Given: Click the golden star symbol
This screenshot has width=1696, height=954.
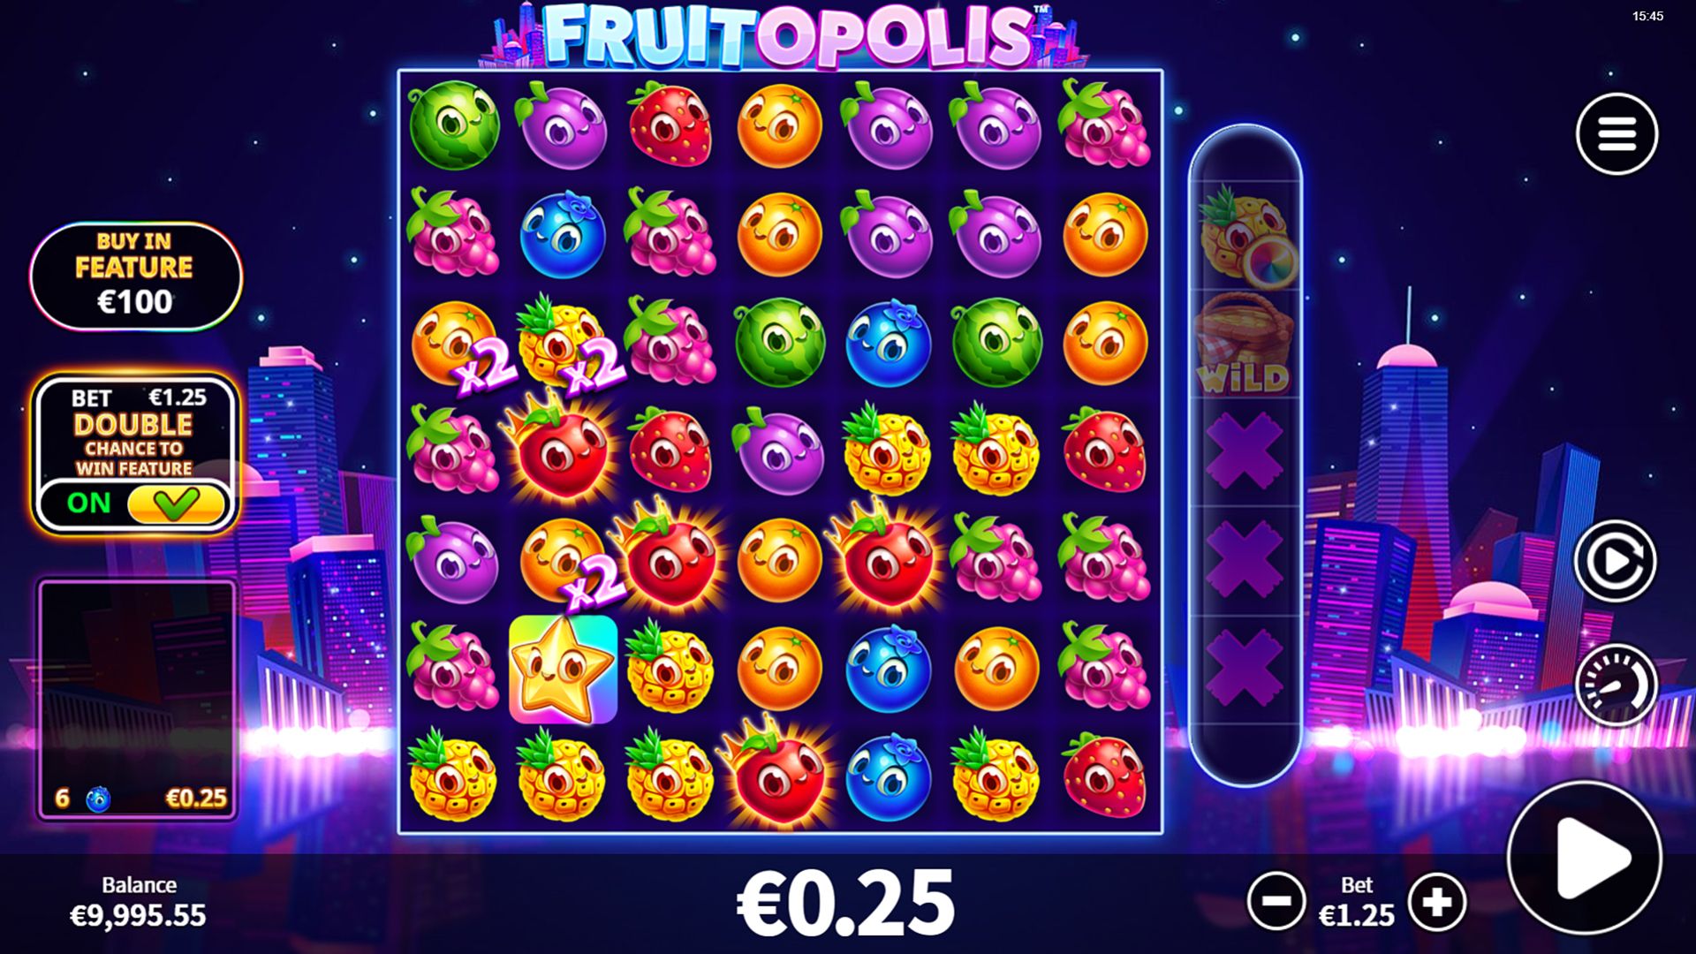Looking at the screenshot, I should coord(563,669).
